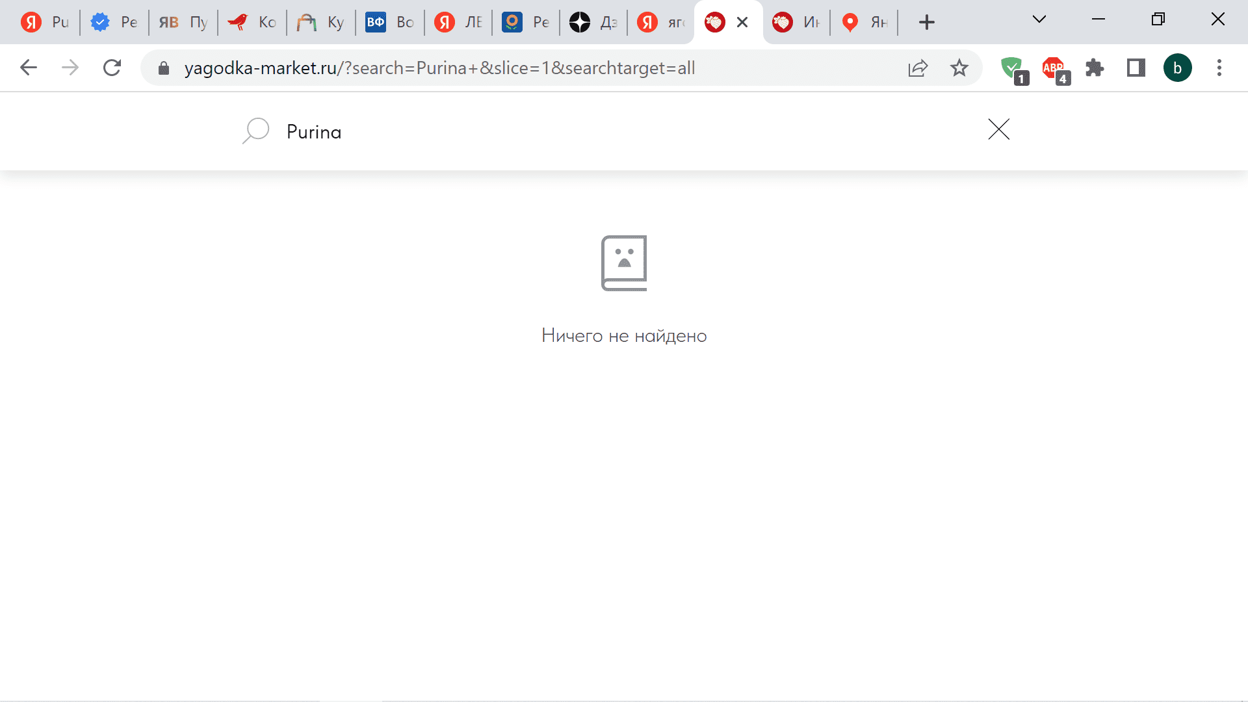Switch to the first Yandex tab Pu
This screenshot has height=702, width=1248.
pos(45,22)
